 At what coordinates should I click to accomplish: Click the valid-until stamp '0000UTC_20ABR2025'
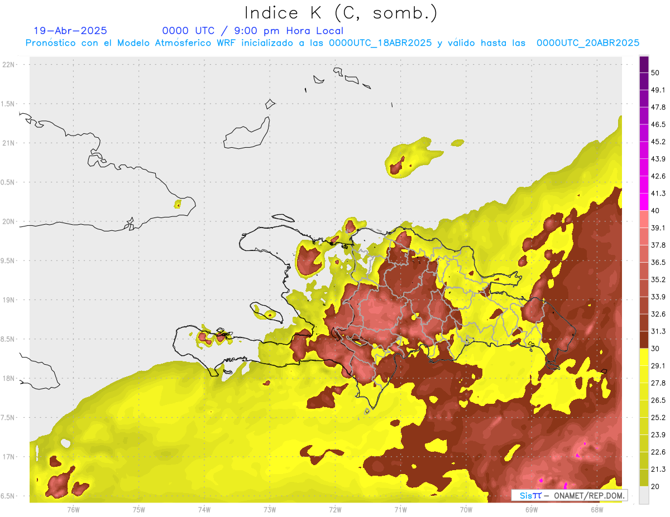coord(588,43)
